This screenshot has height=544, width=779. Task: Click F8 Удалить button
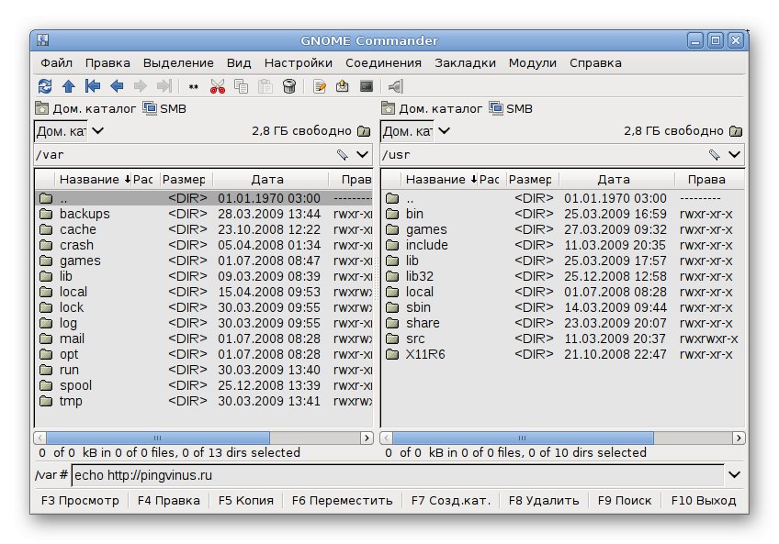point(544,500)
